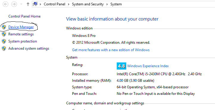The image size is (215, 110).
Task: Open the recent locations dropdown arrow
Action: (21, 4)
